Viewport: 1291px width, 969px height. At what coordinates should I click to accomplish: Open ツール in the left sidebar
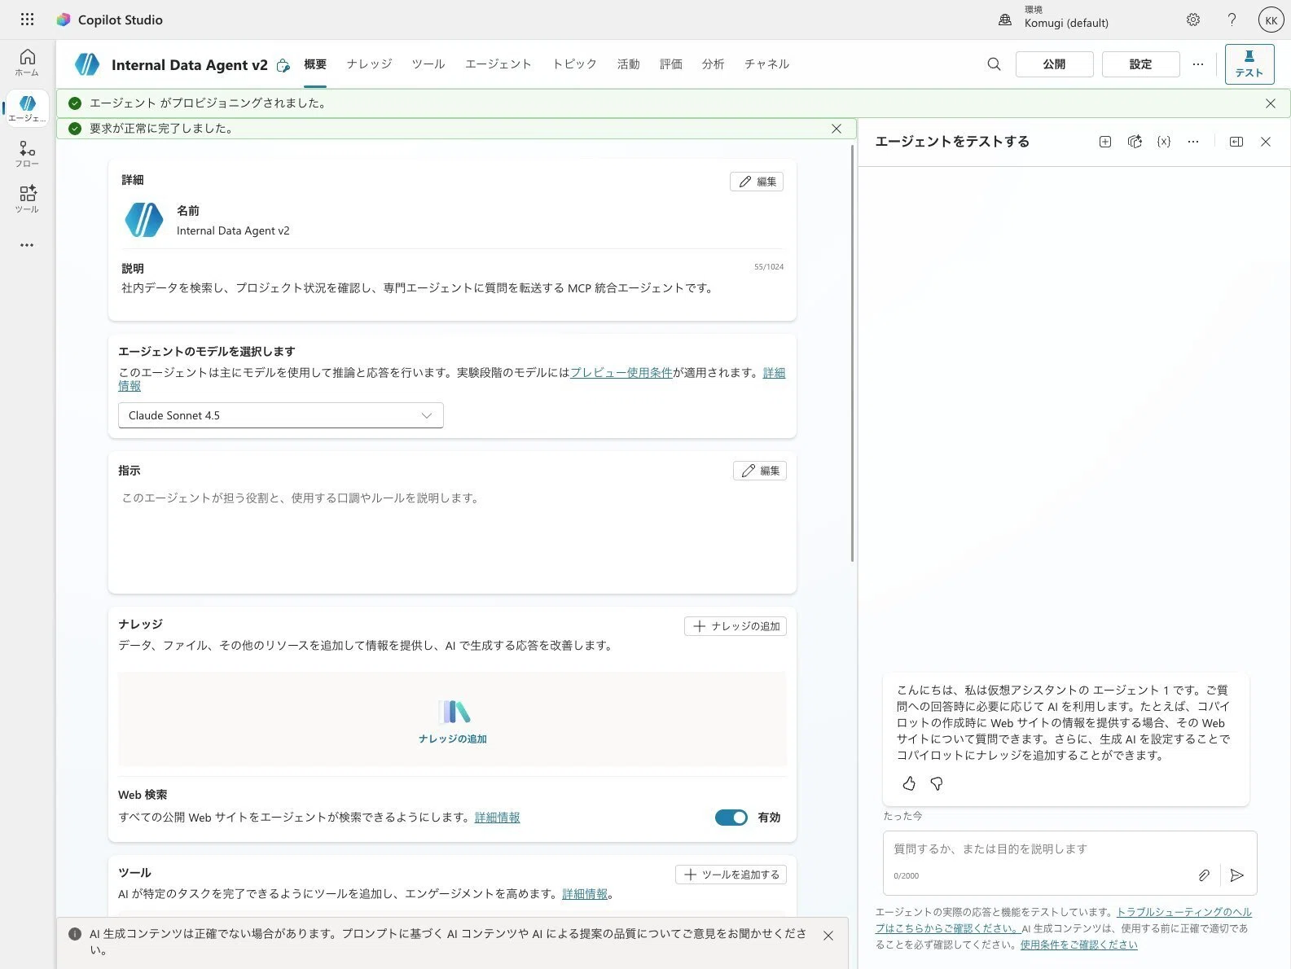point(27,199)
